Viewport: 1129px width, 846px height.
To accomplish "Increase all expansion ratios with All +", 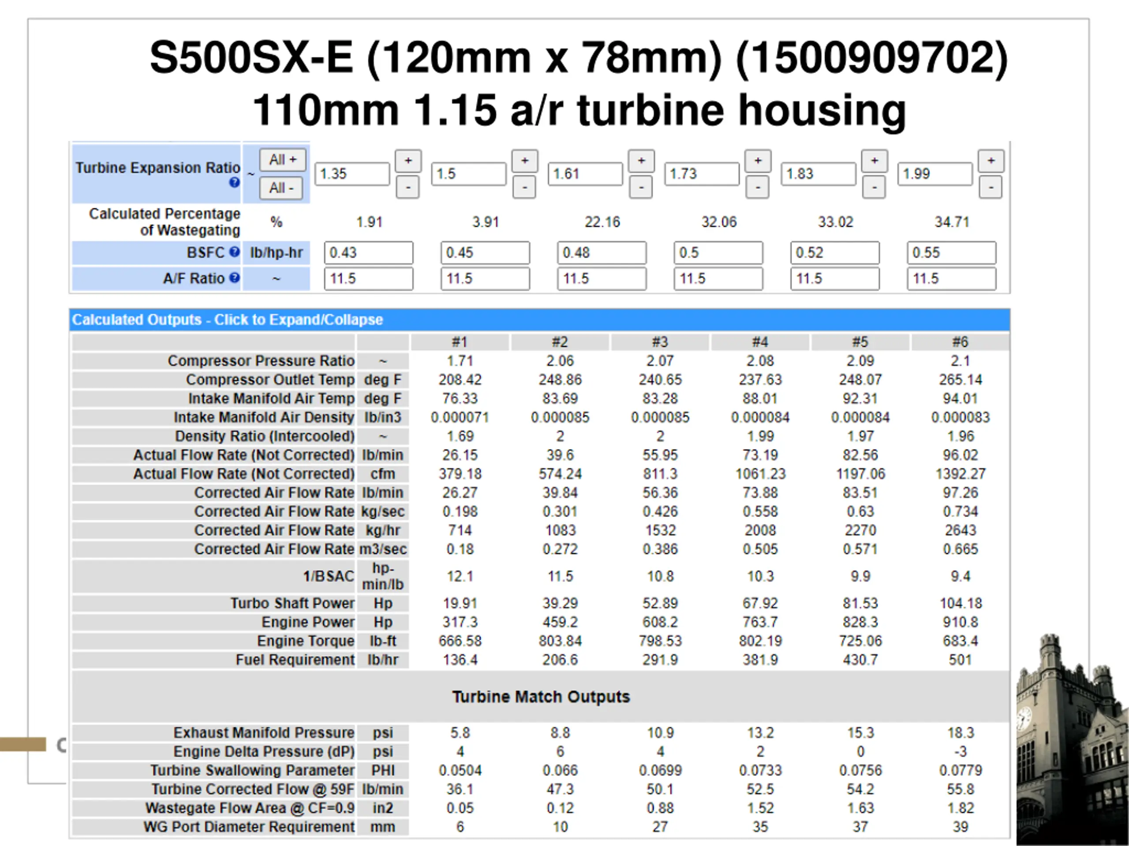I will [x=282, y=160].
